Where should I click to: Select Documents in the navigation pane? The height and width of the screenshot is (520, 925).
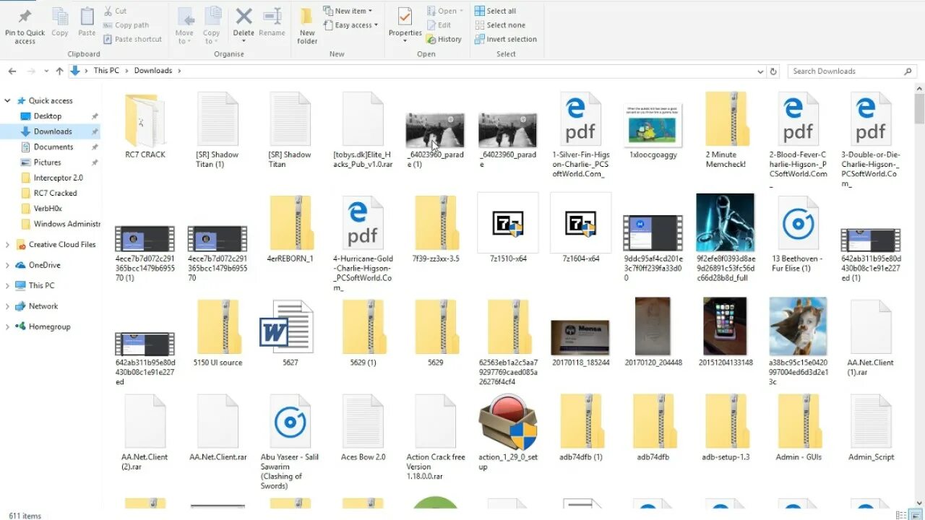pos(53,147)
